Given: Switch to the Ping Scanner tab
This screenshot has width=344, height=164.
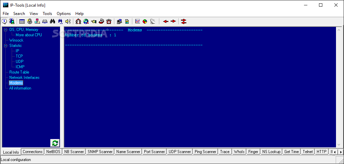Looking at the screenshot, I should click(205, 151).
